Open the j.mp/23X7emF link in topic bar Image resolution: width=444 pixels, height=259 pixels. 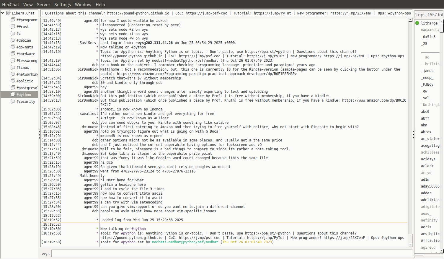351,13
